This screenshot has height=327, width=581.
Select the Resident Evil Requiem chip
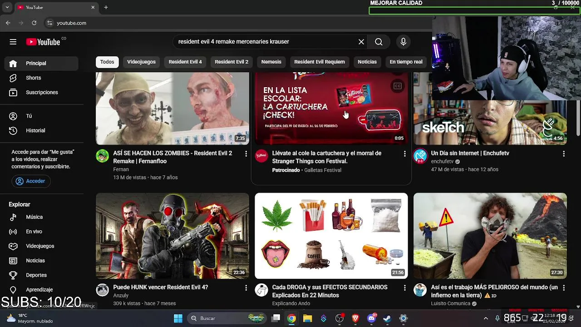(320, 62)
